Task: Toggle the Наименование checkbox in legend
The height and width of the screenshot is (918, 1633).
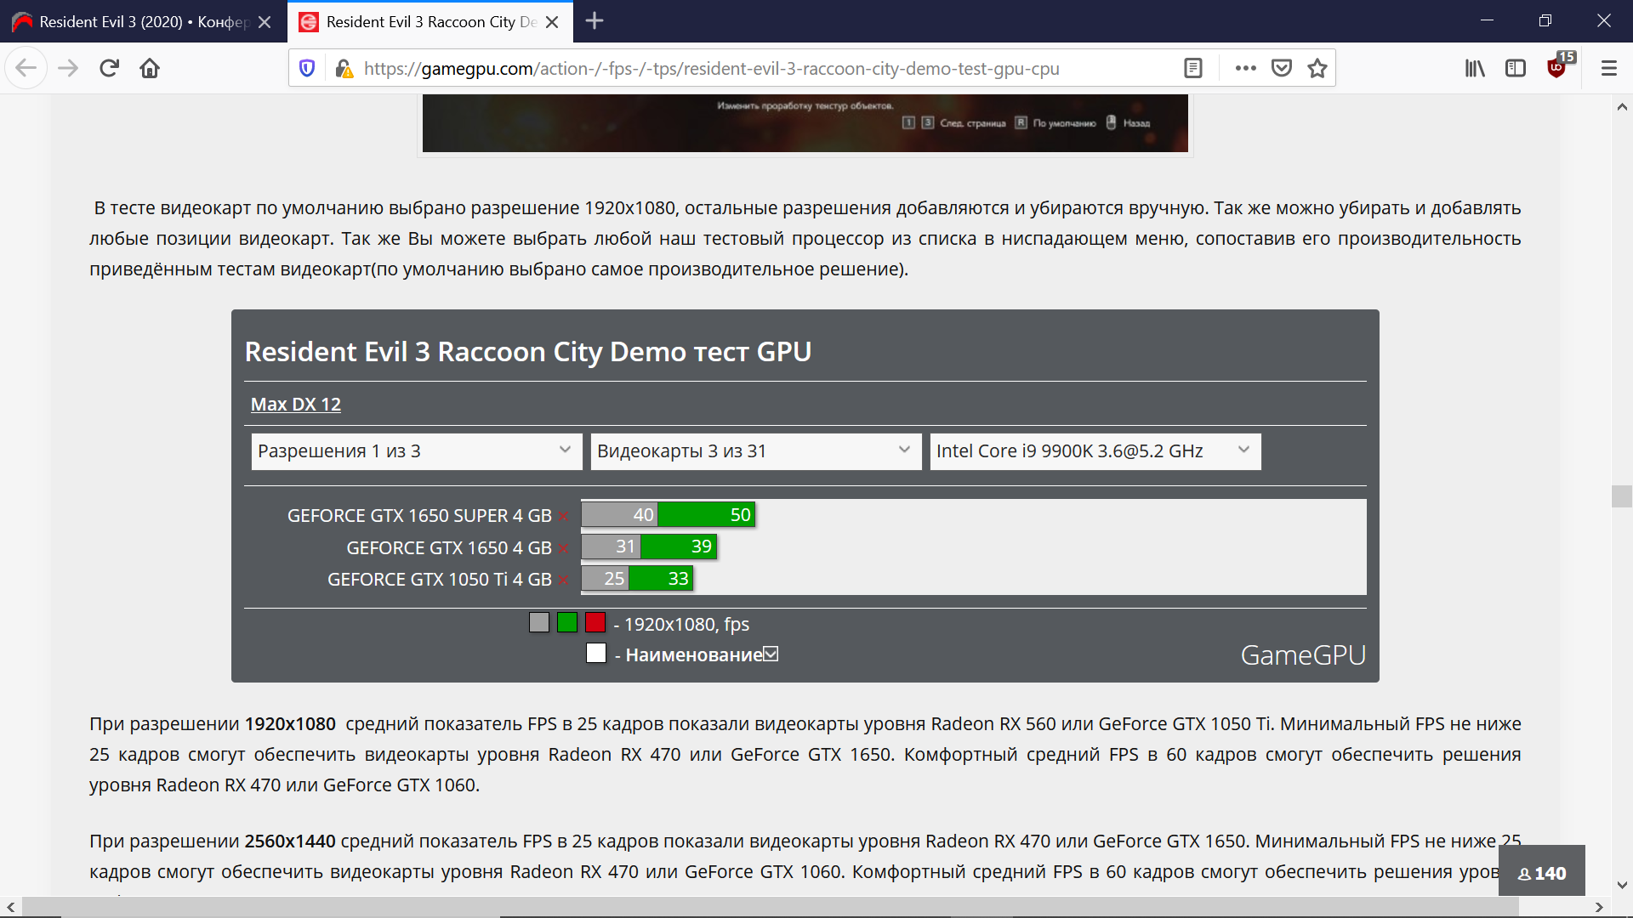Action: pyautogui.click(x=771, y=654)
